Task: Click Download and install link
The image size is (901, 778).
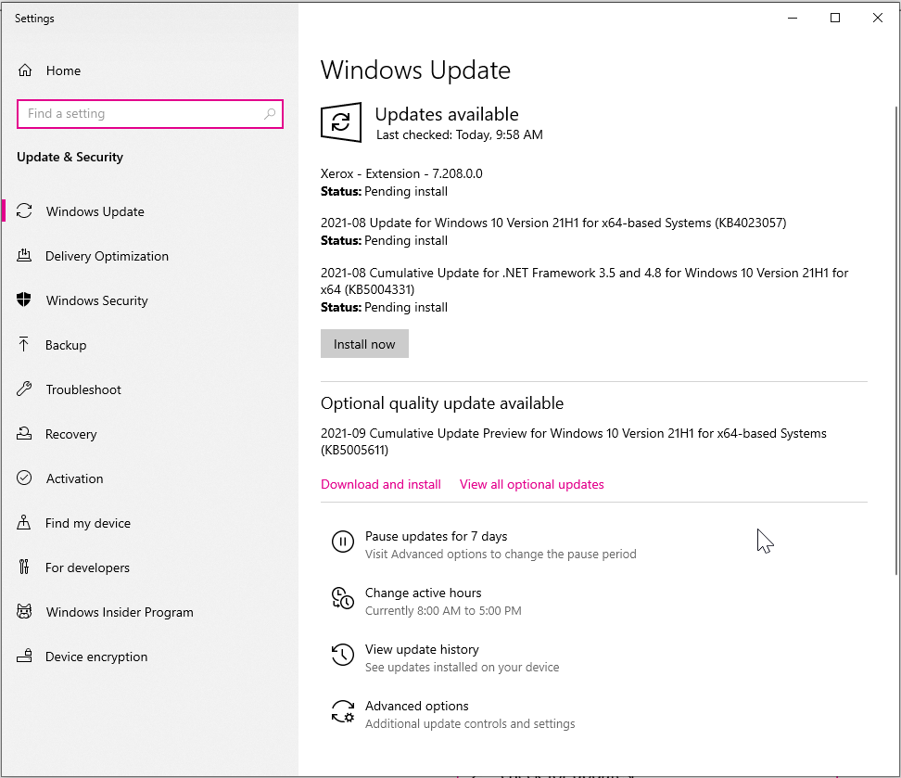Action: click(x=381, y=484)
